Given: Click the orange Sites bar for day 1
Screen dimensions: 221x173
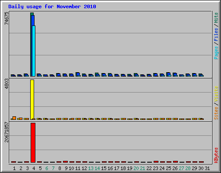Looking at the screenshot, I should click(14, 118).
